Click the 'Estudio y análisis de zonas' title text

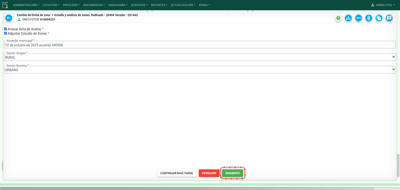[x=72, y=15]
